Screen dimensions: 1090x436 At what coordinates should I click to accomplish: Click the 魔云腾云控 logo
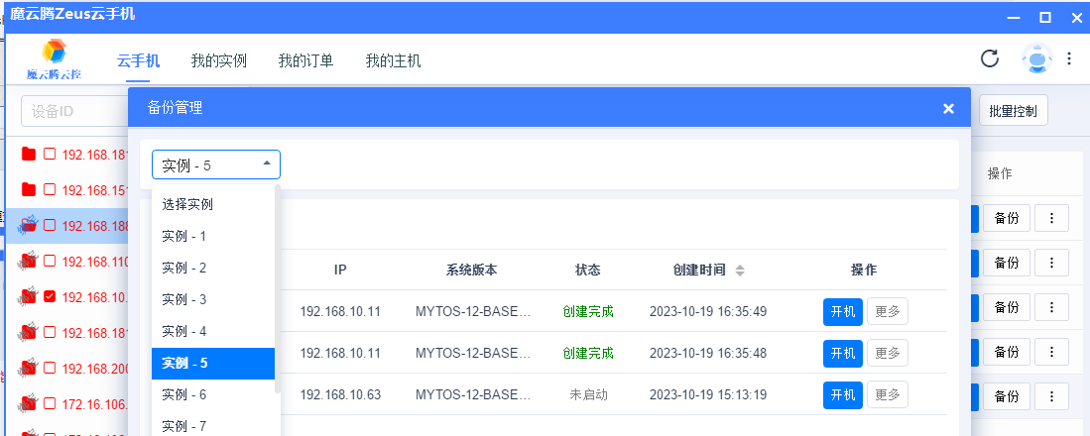[x=55, y=59]
